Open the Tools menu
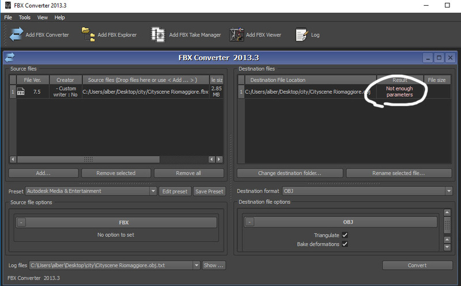 tap(24, 17)
